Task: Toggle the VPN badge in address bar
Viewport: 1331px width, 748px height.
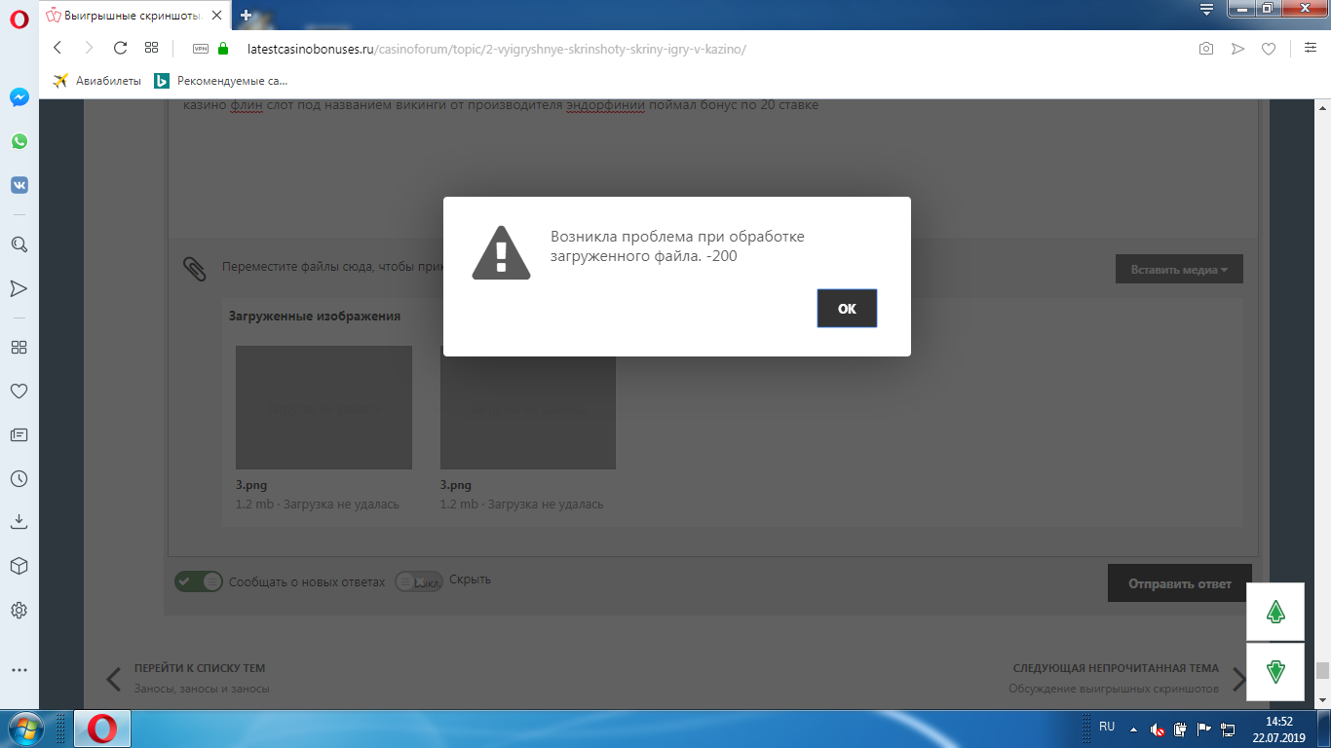Action: [201, 48]
